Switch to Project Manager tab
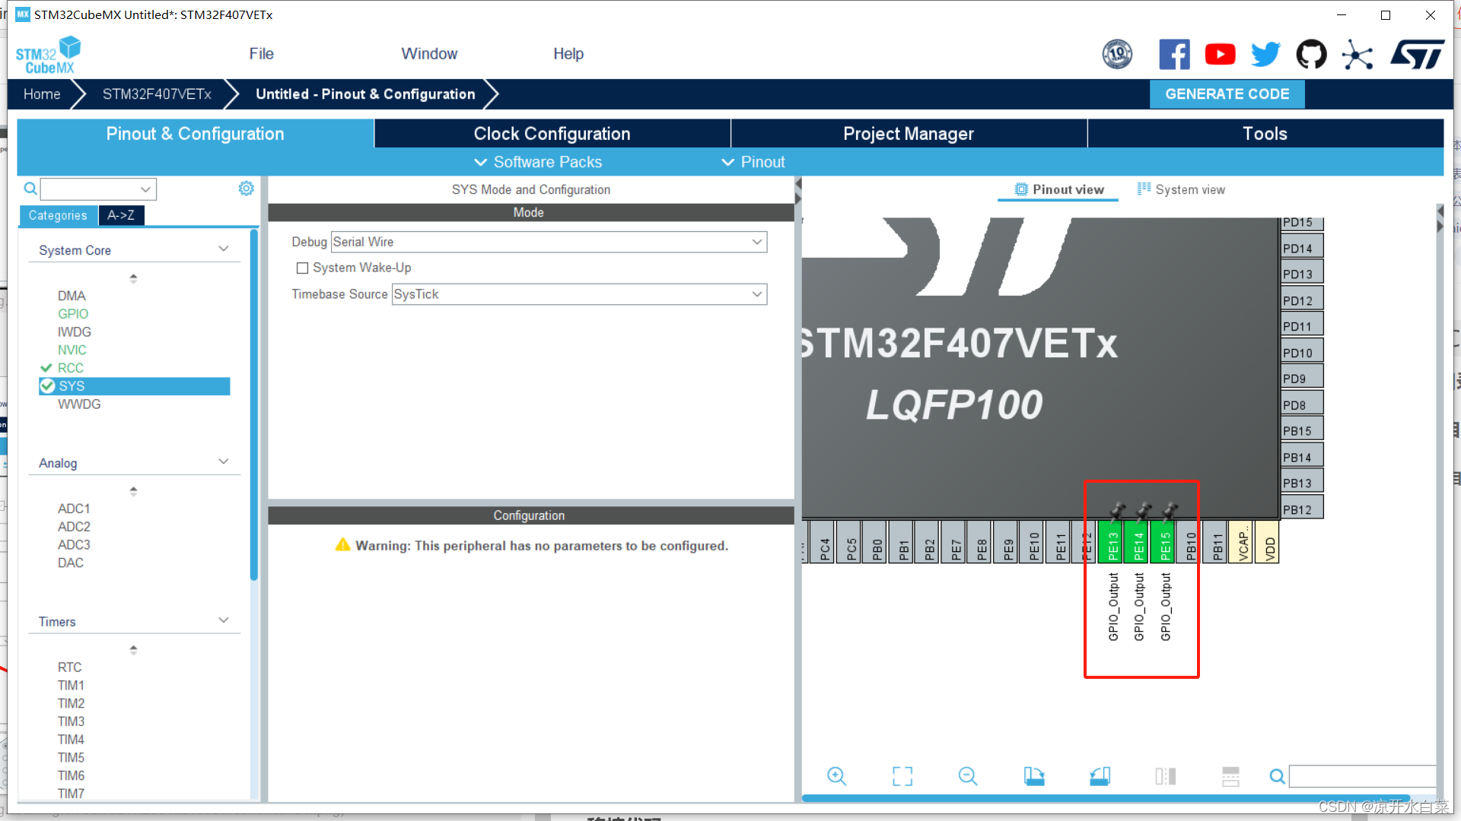Screen dimensions: 1461x821 coord(909,134)
